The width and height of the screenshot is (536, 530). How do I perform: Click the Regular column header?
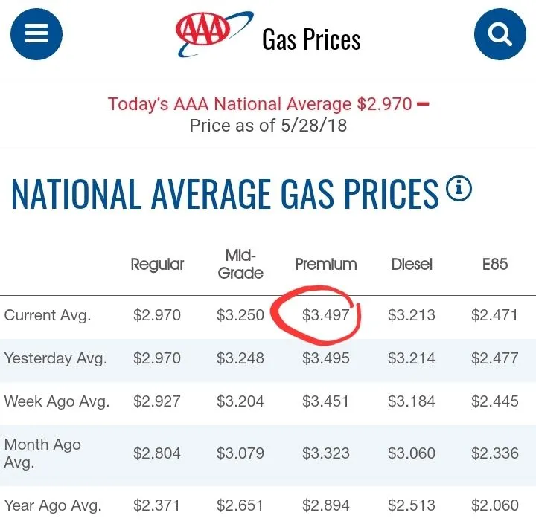click(157, 264)
